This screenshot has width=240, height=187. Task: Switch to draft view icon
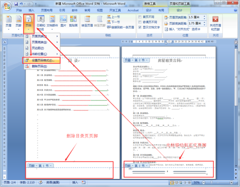tap(189, 183)
